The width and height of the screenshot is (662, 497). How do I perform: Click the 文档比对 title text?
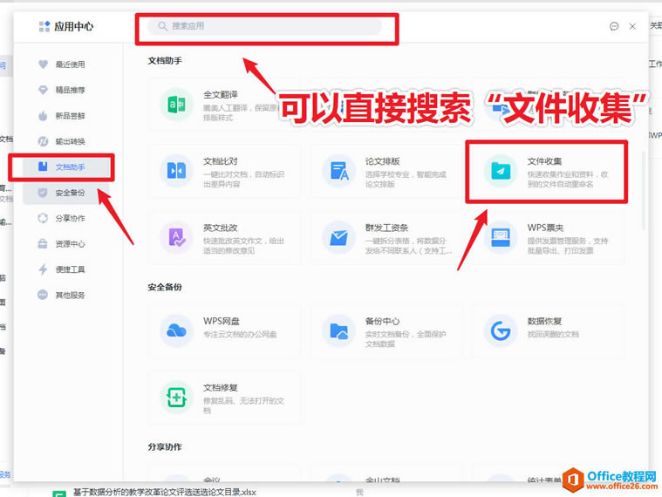(x=221, y=161)
